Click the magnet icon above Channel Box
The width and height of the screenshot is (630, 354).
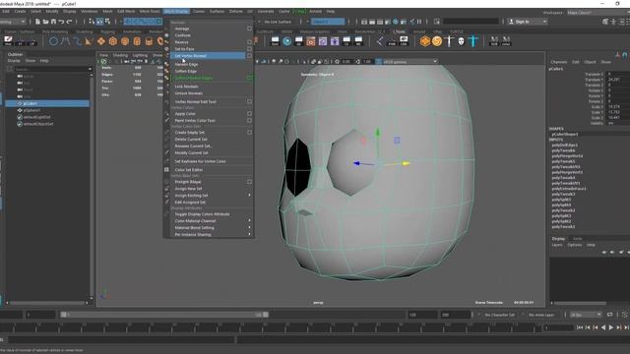[x=625, y=55]
